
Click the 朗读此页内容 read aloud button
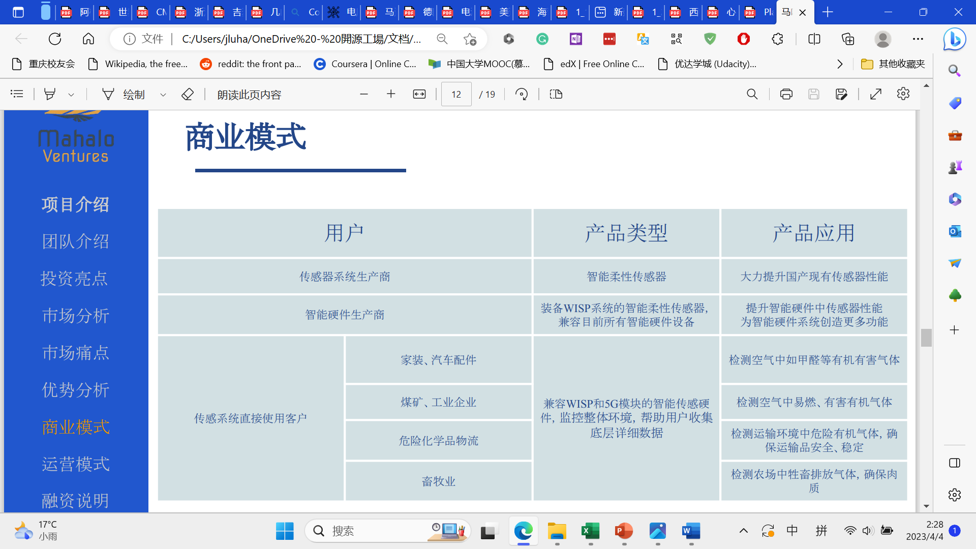point(249,95)
